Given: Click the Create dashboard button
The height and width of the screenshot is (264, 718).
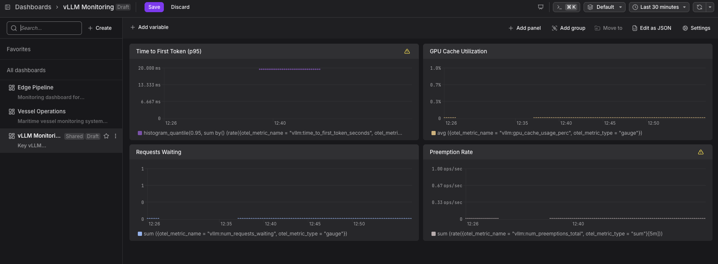Looking at the screenshot, I should pos(100,28).
